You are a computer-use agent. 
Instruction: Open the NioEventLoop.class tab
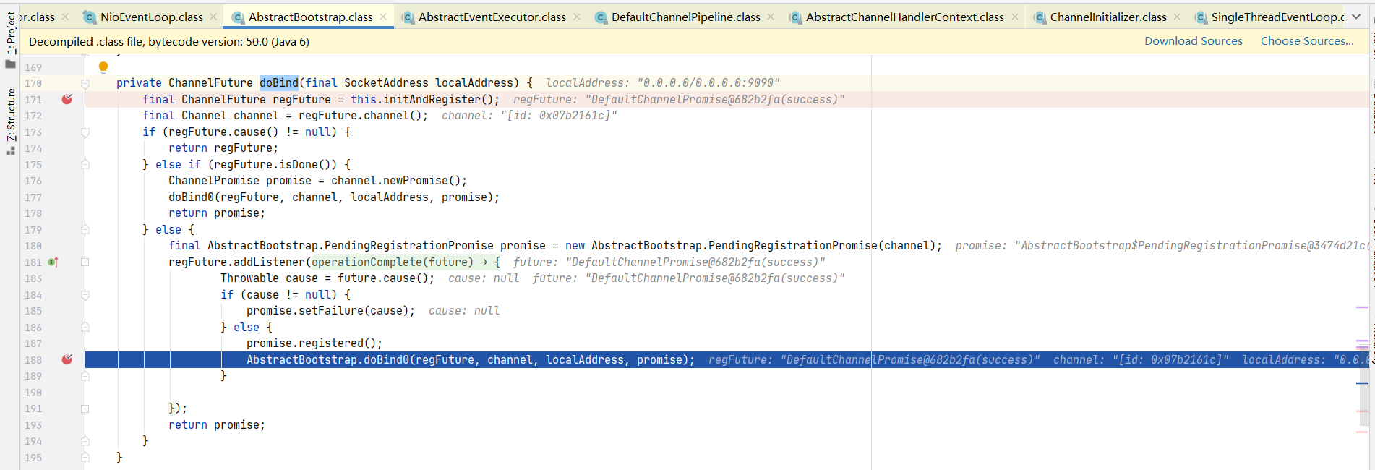(151, 17)
